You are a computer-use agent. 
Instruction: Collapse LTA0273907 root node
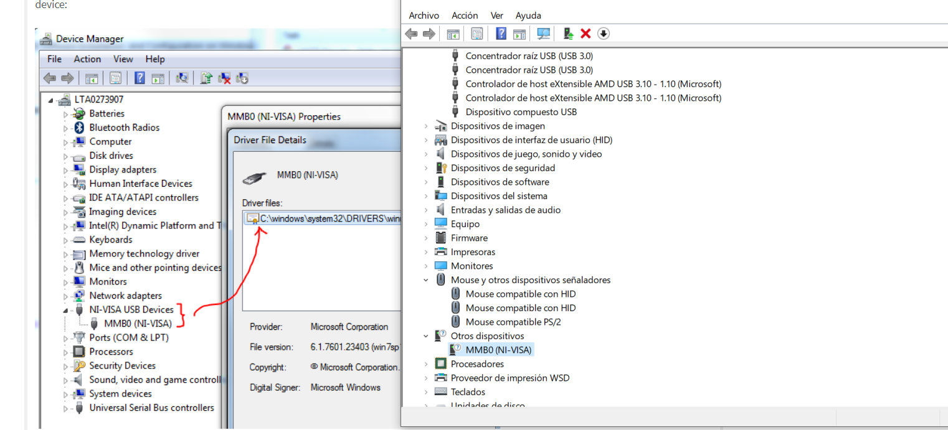[x=50, y=100]
